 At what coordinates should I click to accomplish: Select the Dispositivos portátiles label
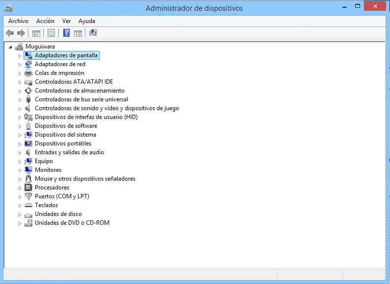[x=63, y=143]
